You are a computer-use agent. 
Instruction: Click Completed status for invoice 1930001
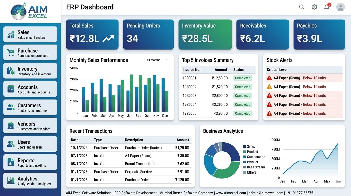tap(243, 78)
